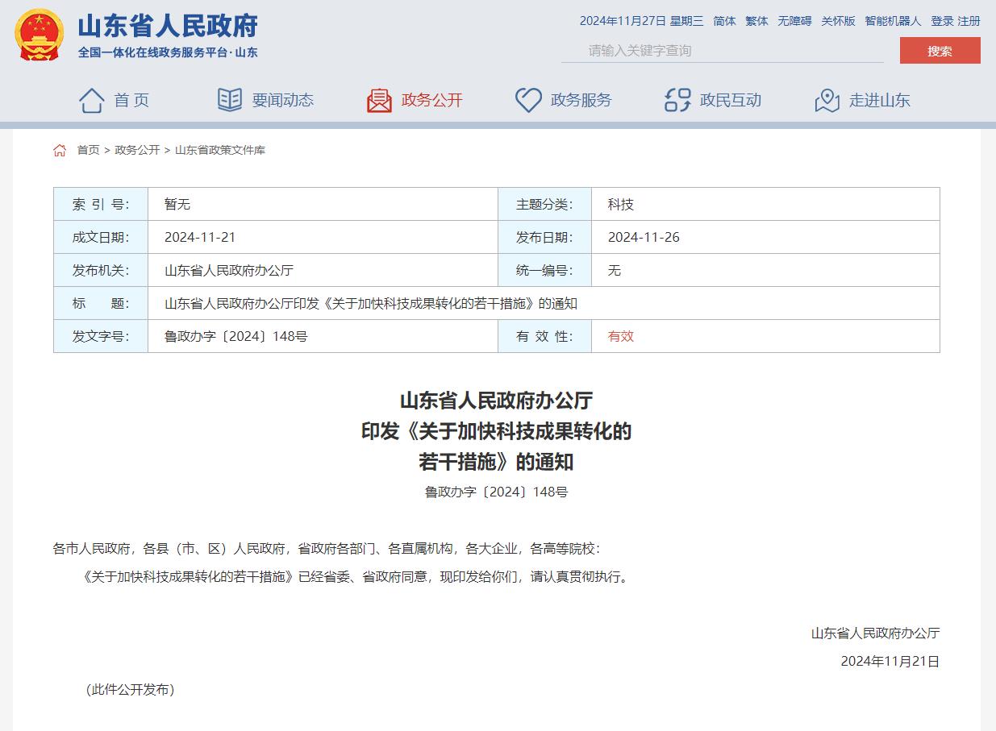Click the signature 山东省人民政府办公厅 at bottom right
996x731 pixels.
point(876,633)
